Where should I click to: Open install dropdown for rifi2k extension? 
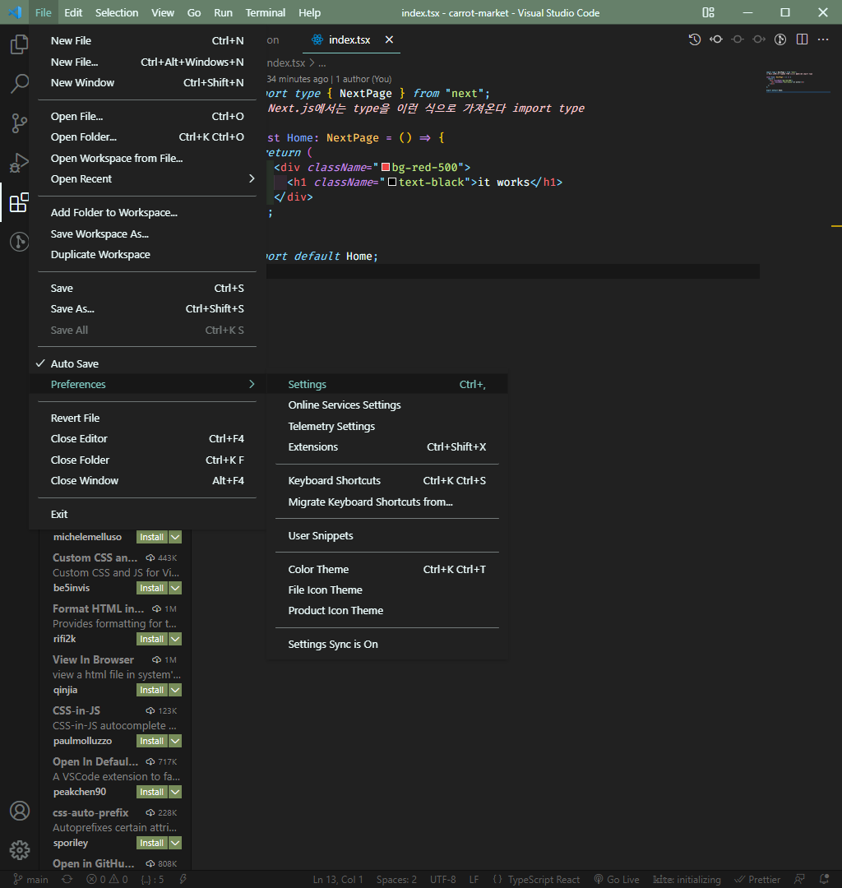pyautogui.click(x=175, y=639)
